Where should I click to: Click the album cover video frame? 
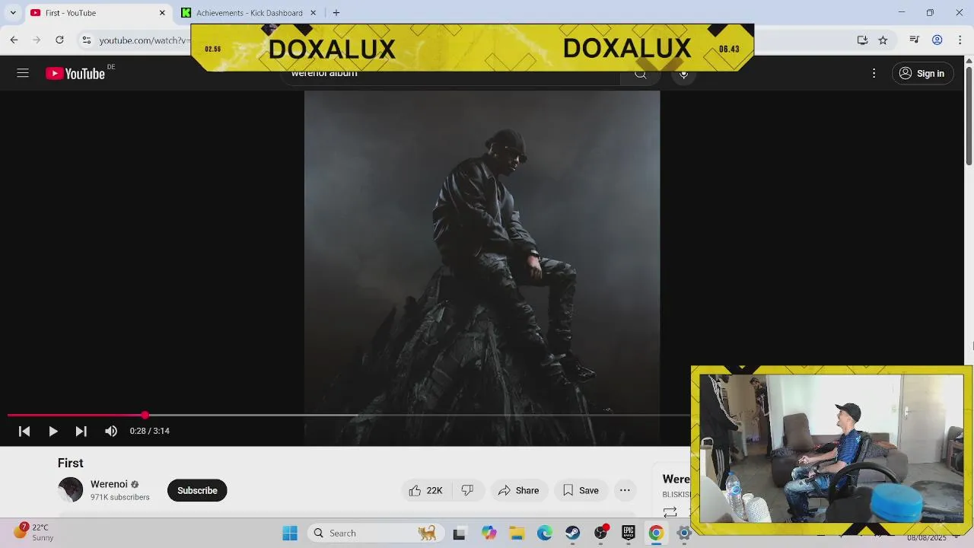pyautogui.click(x=482, y=268)
